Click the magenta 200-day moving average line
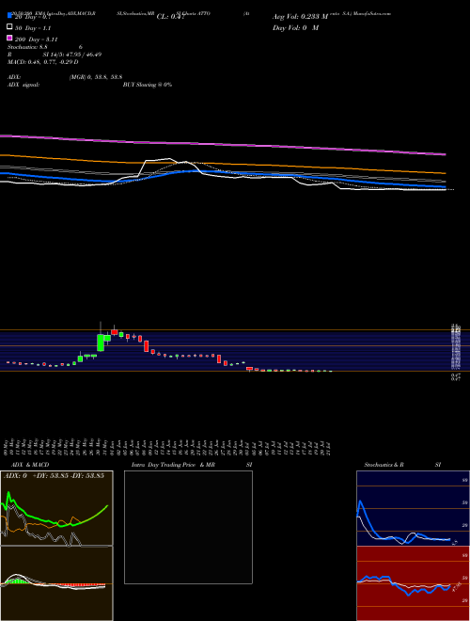 [x=223, y=145]
